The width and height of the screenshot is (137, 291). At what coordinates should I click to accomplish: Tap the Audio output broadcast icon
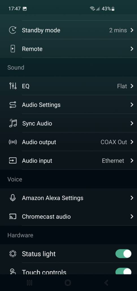(13, 142)
